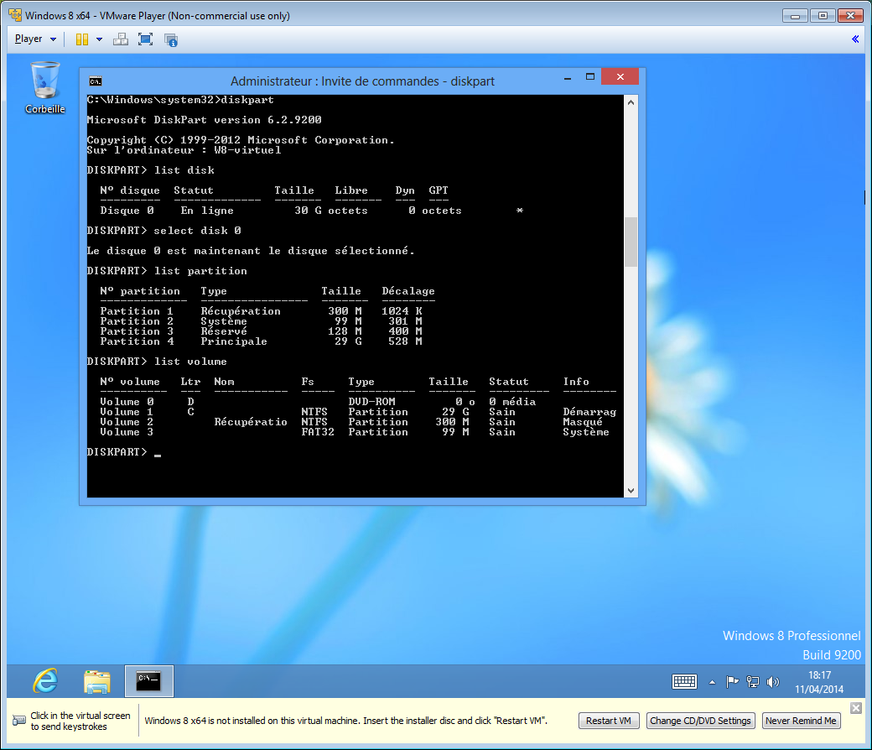Open the Player menu in VMware
This screenshot has width=872, height=750.
(35, 39)
